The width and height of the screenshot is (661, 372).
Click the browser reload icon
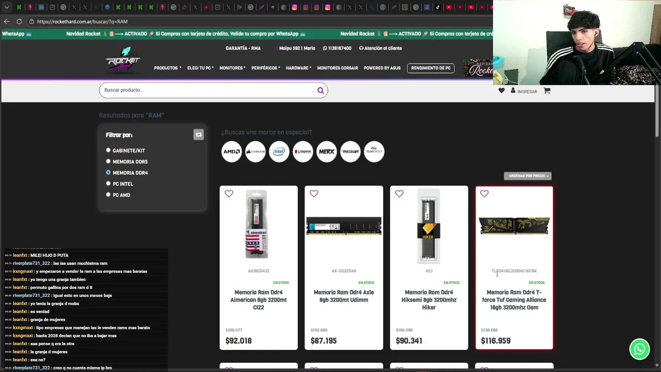click(19, 21)
